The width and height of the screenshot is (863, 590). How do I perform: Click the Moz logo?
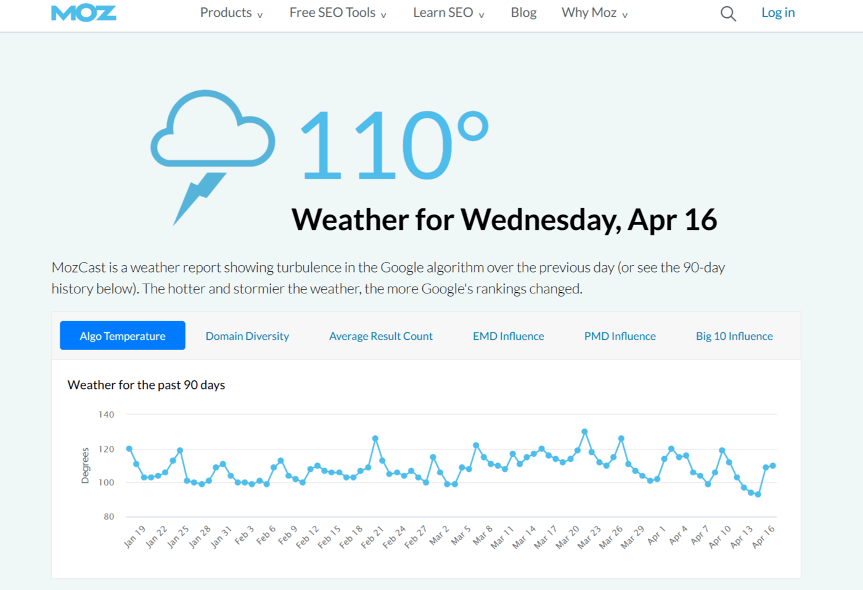[x=84, y=13]
